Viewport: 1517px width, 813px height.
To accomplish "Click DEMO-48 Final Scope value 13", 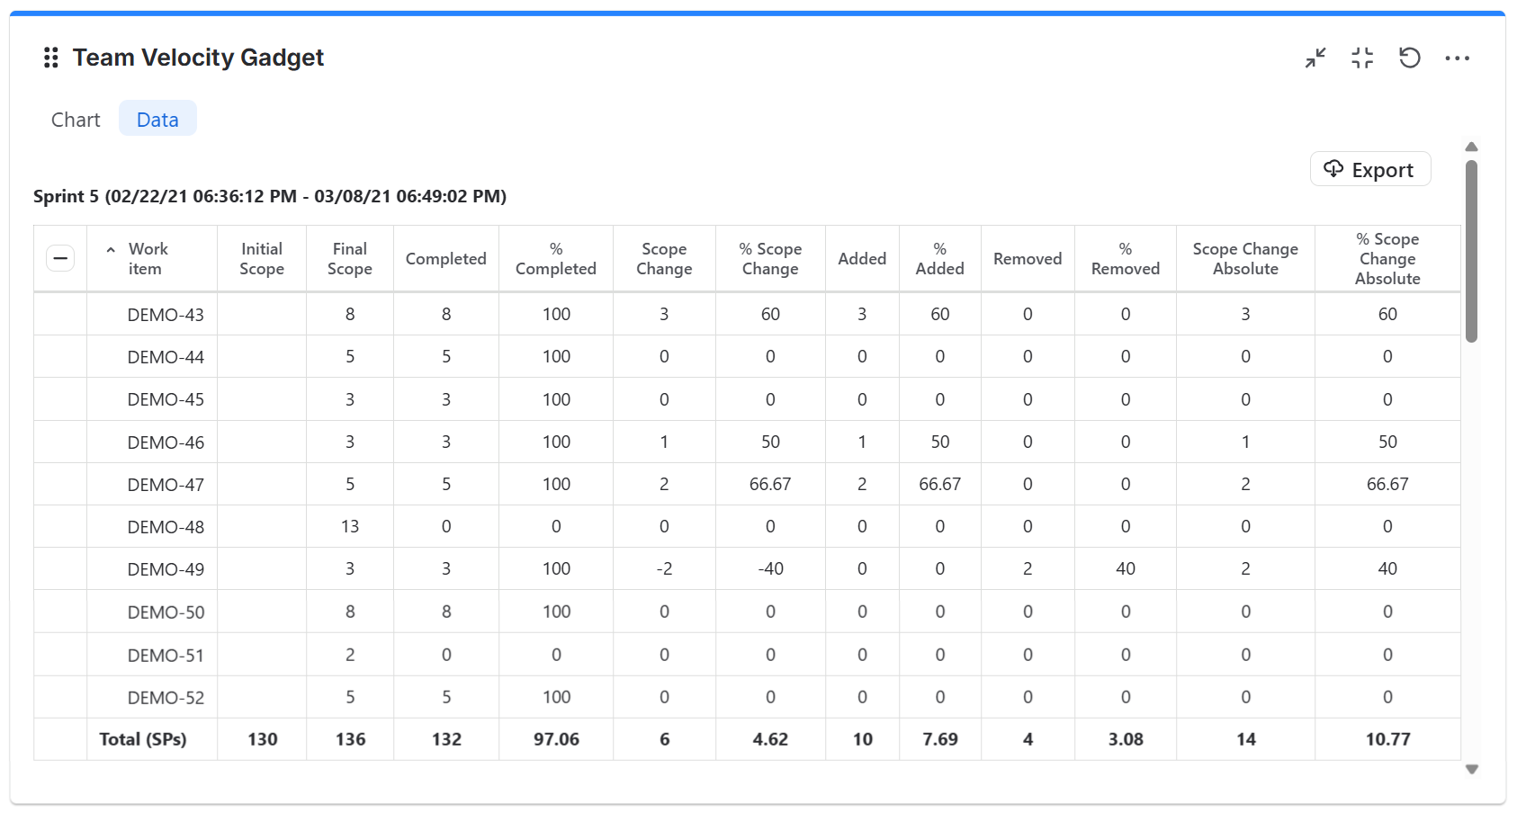I will [x=350, y=526].
